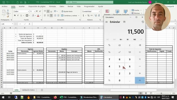Open the font name Calibri dropdown
The height and width of the screenshot is (100, 177).
(x=28, y=11)
